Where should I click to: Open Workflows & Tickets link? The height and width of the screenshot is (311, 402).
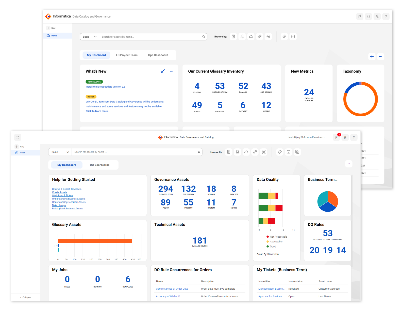point(63,196)
